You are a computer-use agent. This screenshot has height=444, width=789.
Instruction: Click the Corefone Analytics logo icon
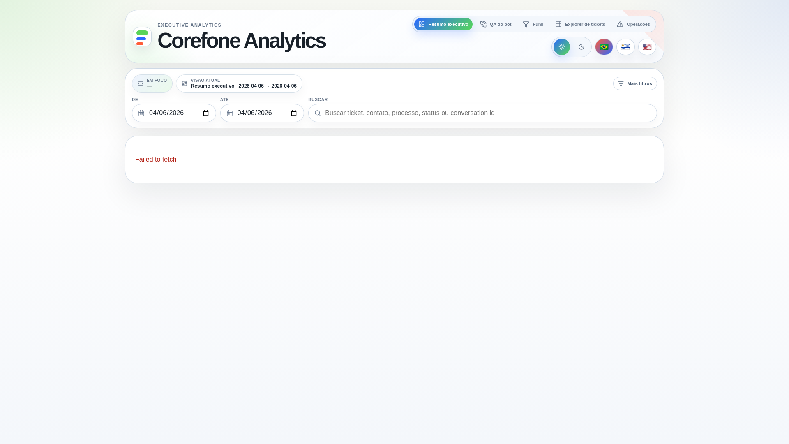142,37
